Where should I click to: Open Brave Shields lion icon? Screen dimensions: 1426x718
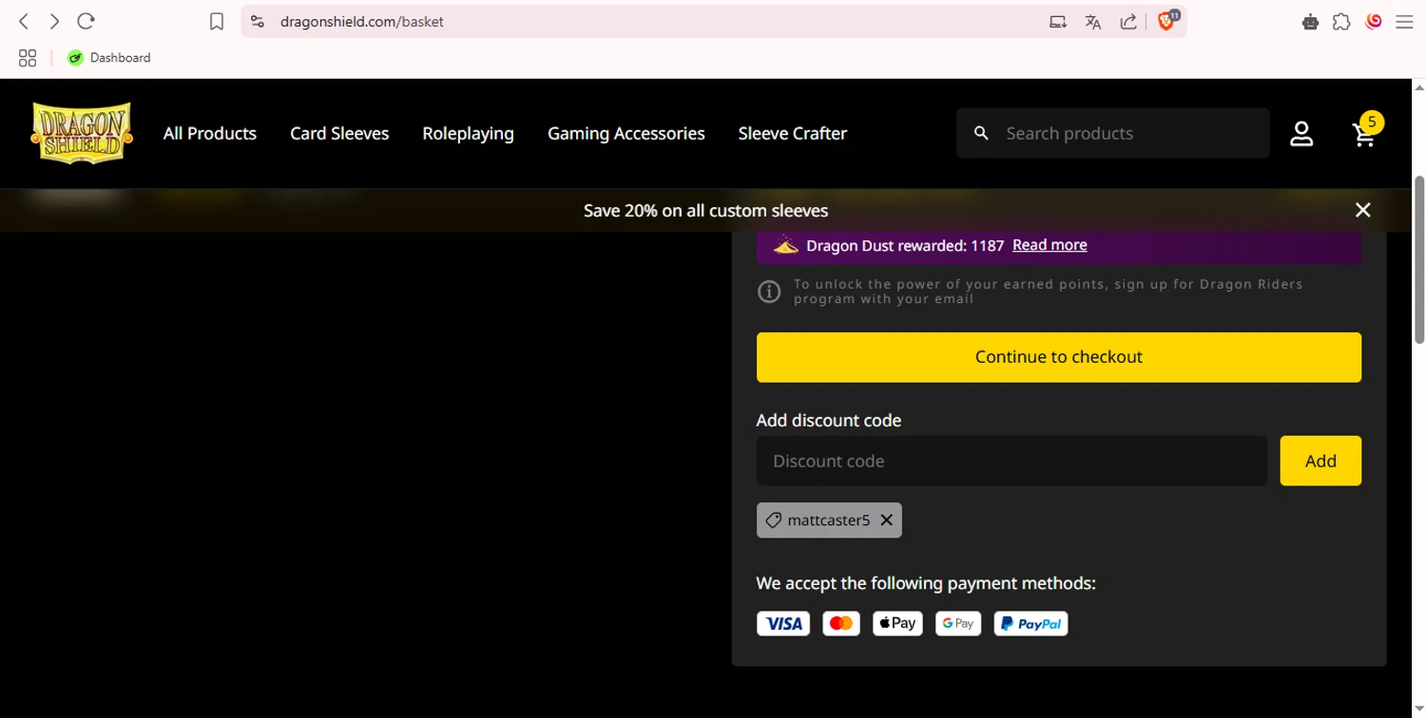[x=1167, y=21]
